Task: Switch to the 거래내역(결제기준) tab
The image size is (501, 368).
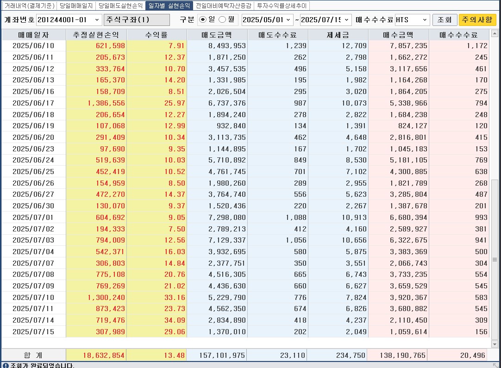Action: click(x=29, y=6)
